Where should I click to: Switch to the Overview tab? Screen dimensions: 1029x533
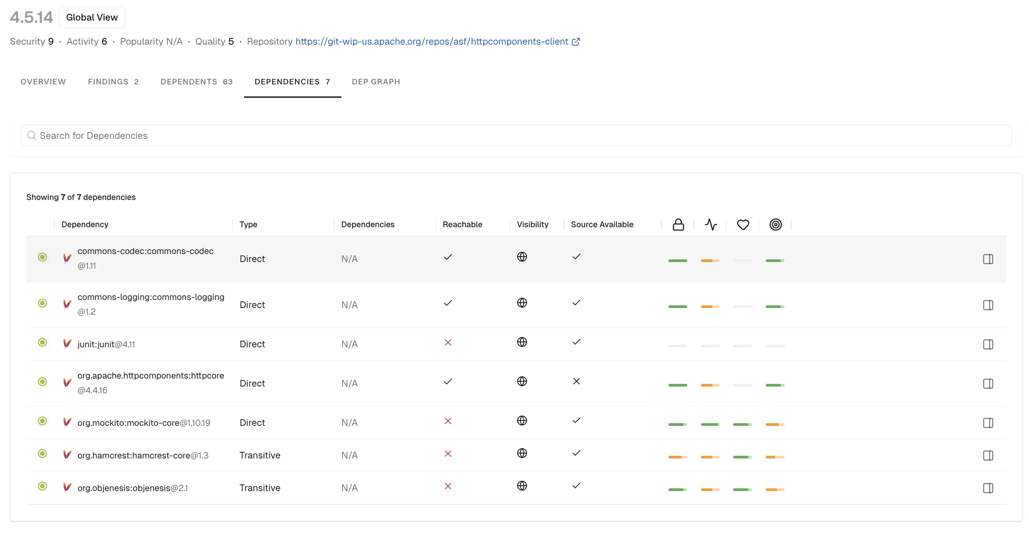(43, 82)
